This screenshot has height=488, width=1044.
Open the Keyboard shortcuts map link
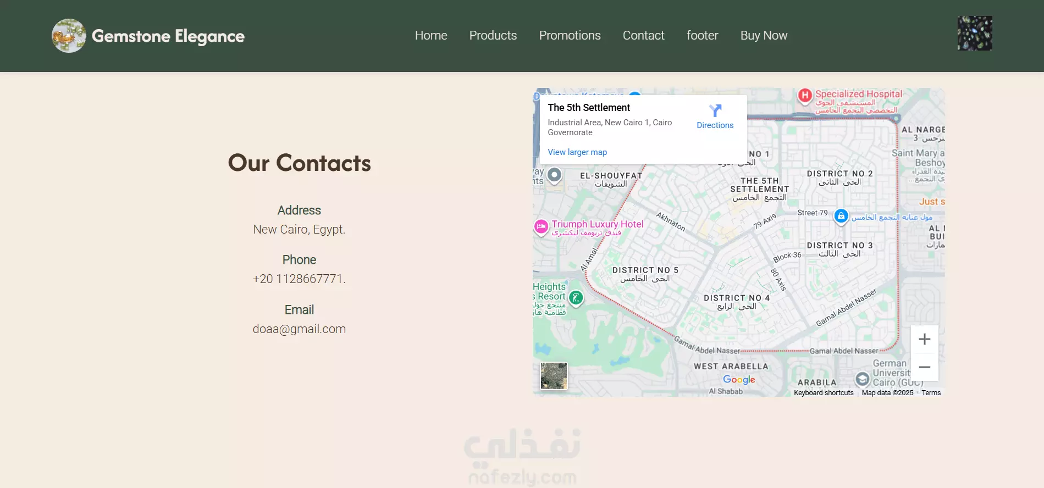coord(824,393)
